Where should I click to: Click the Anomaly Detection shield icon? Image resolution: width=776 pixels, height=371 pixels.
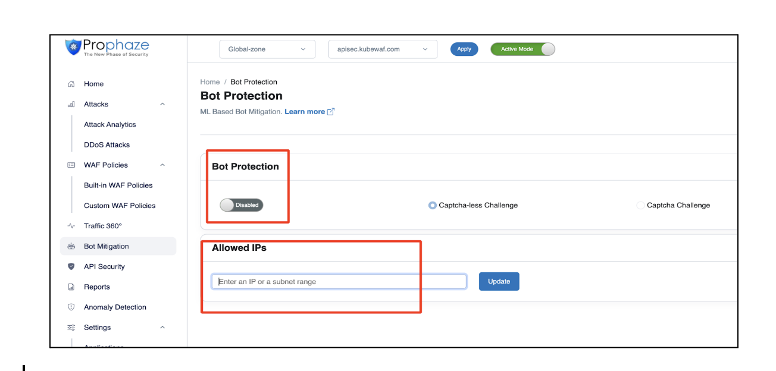71,307
